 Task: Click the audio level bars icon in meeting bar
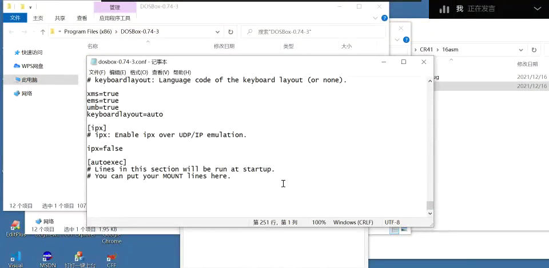pos(444,9)
